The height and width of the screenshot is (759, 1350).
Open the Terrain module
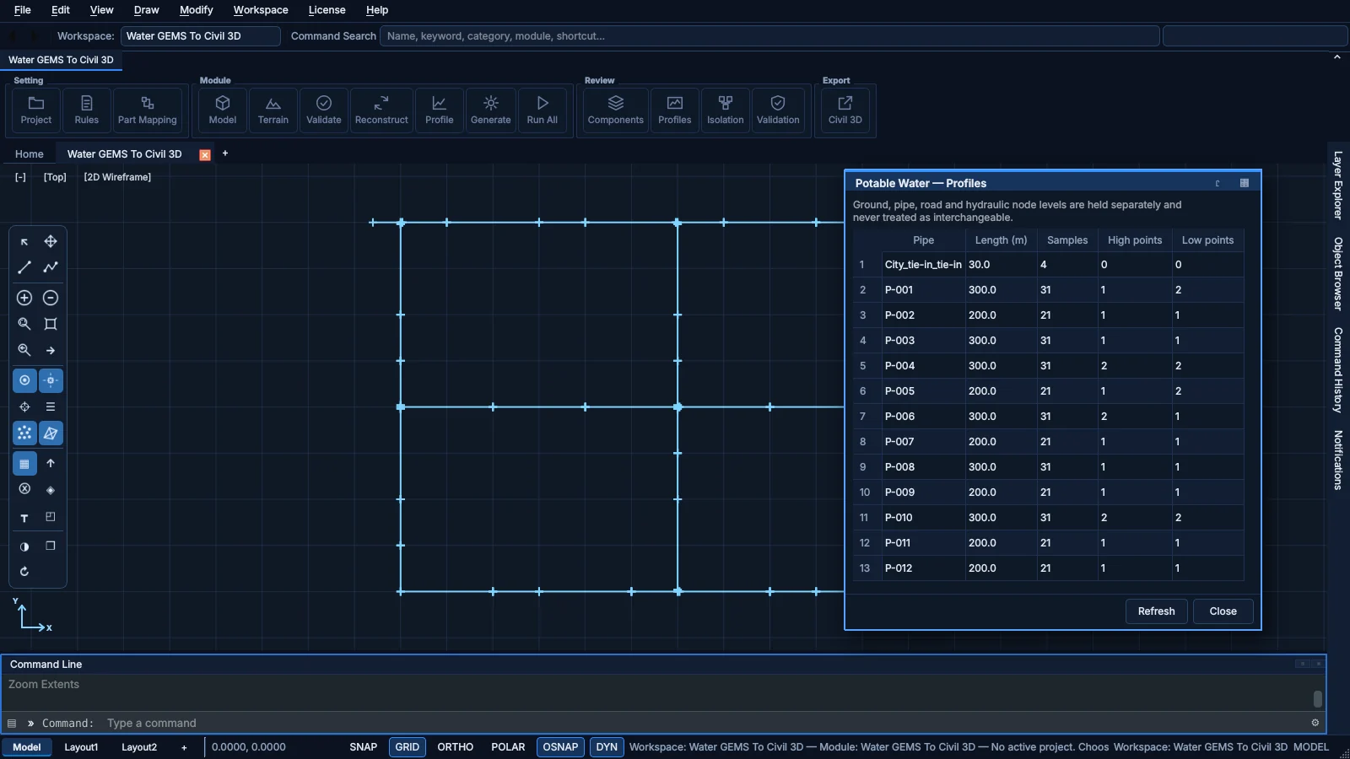(273, 110)
